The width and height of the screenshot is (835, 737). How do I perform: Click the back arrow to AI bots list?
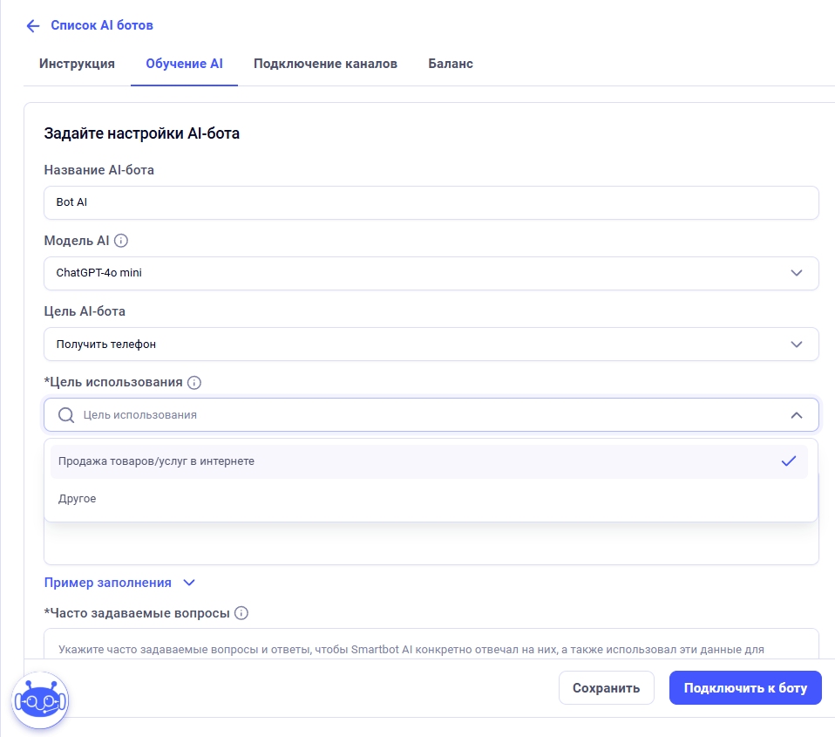coord(33,25)
